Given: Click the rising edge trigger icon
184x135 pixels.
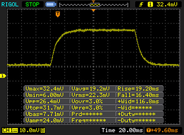Looking at the screenshot, I should pos(141,5).
